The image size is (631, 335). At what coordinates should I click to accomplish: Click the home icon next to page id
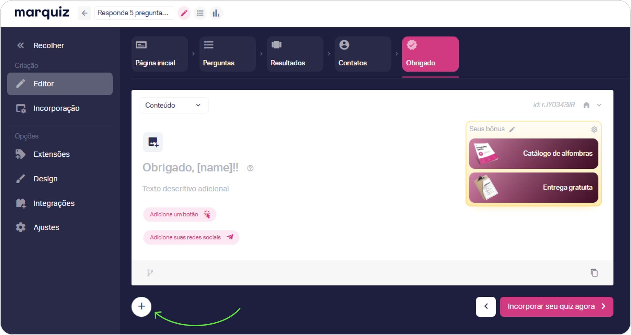tap(587, 105)
